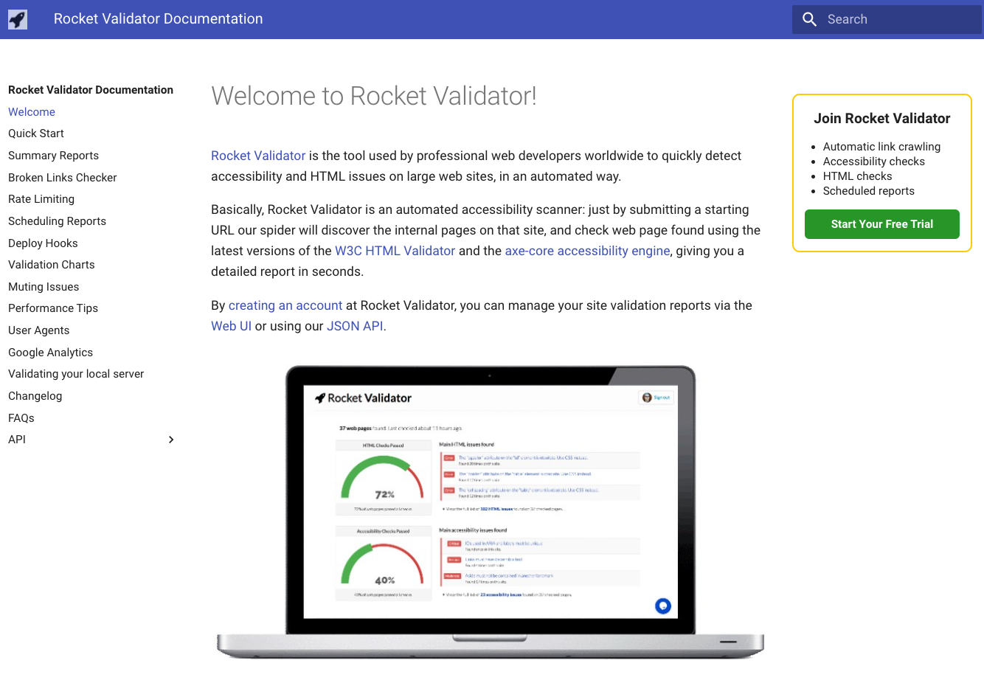Navigate to Scheduling Reports

click(57, 221)
